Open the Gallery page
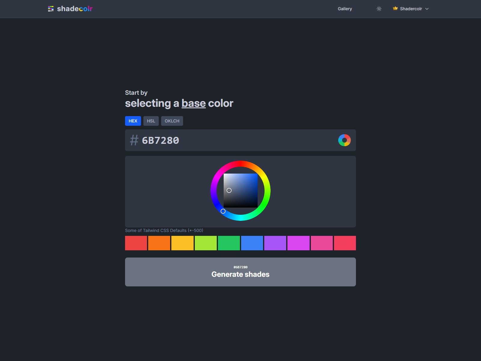The image size is (481, 361). [x=345, y=9]
